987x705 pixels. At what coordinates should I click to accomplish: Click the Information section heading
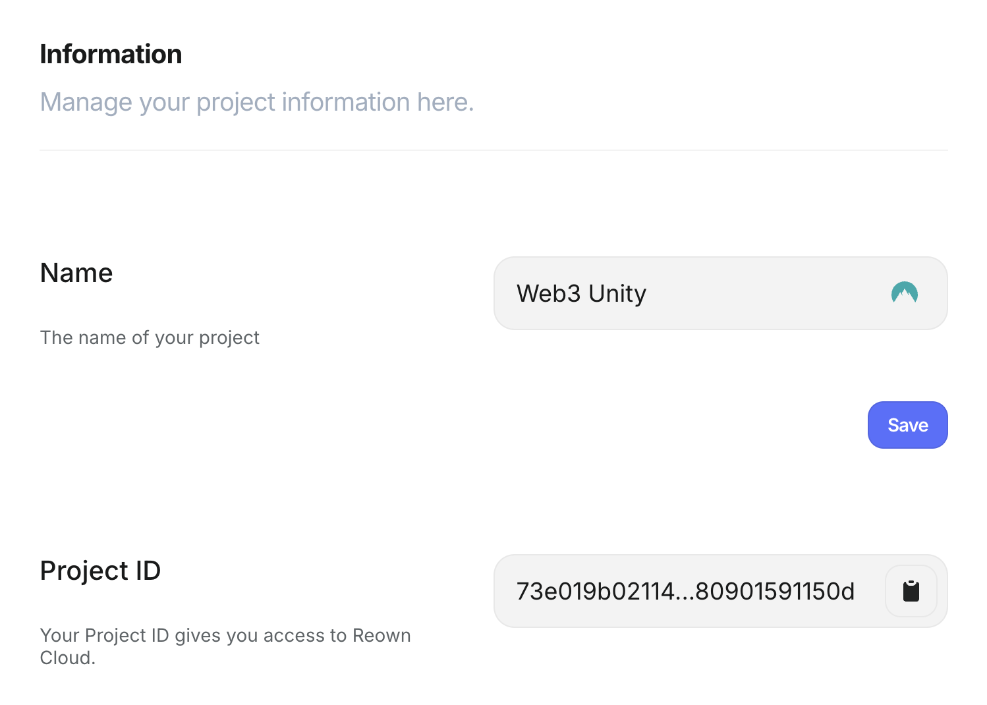(111, 54)
